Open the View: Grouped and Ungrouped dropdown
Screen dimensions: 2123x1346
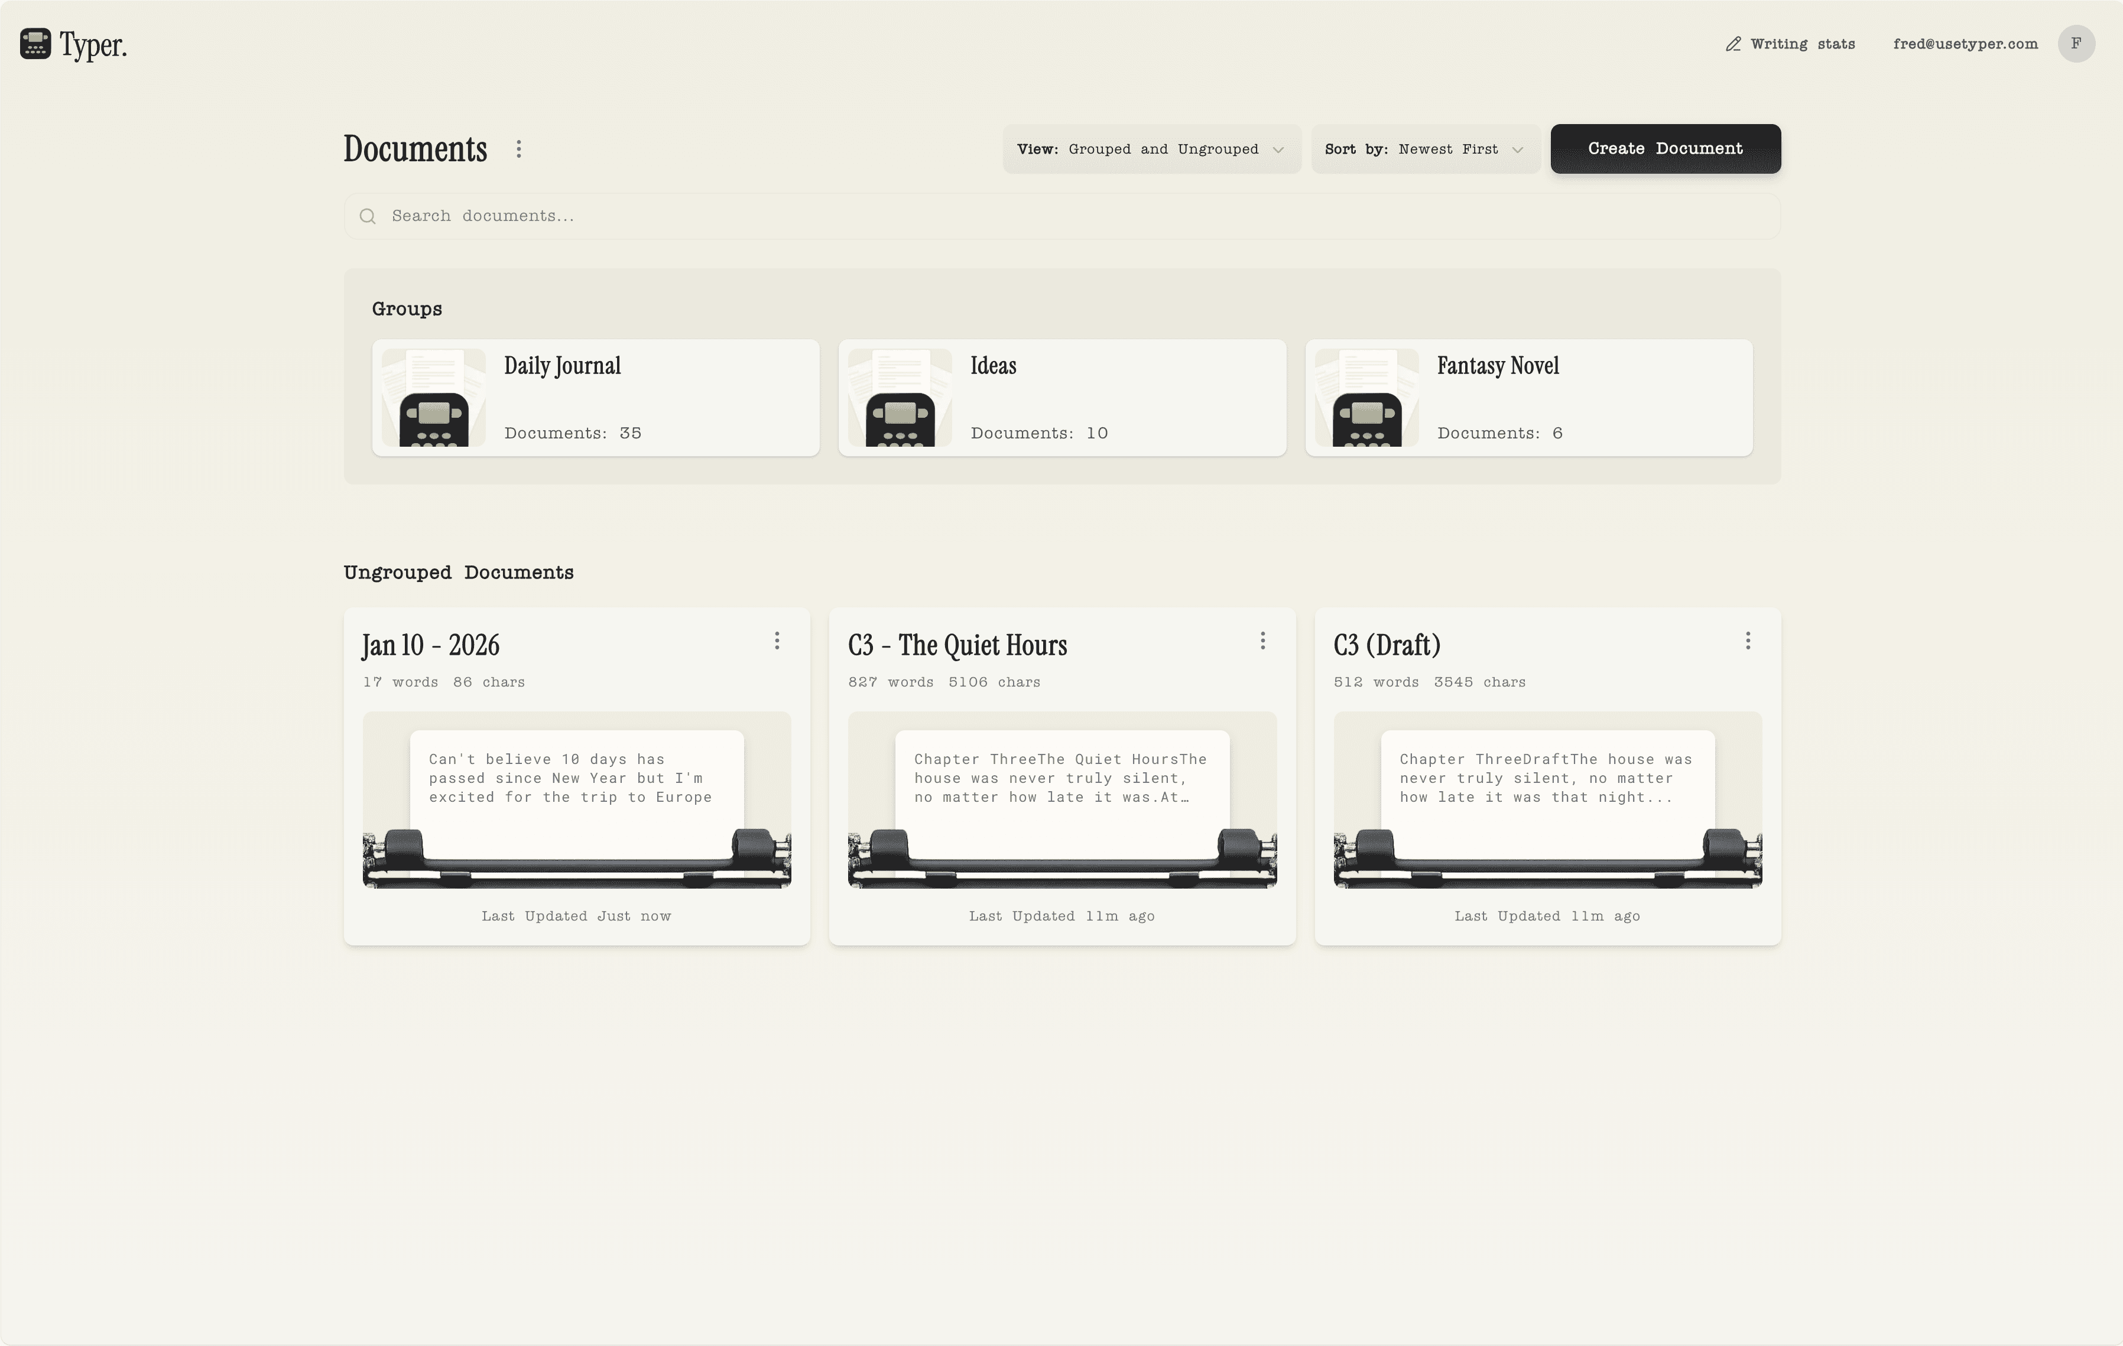click(x=1151, y=149)
